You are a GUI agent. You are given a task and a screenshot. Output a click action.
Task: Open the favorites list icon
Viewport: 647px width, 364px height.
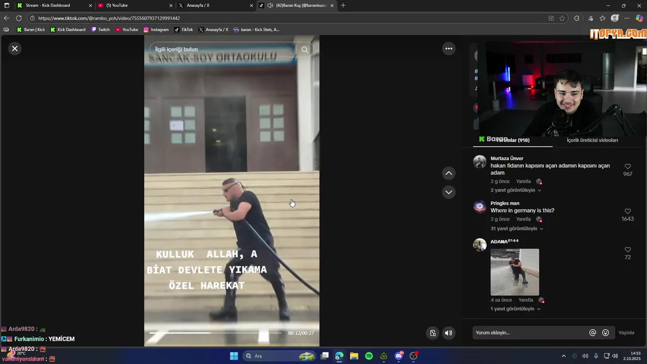click(603, 18)
